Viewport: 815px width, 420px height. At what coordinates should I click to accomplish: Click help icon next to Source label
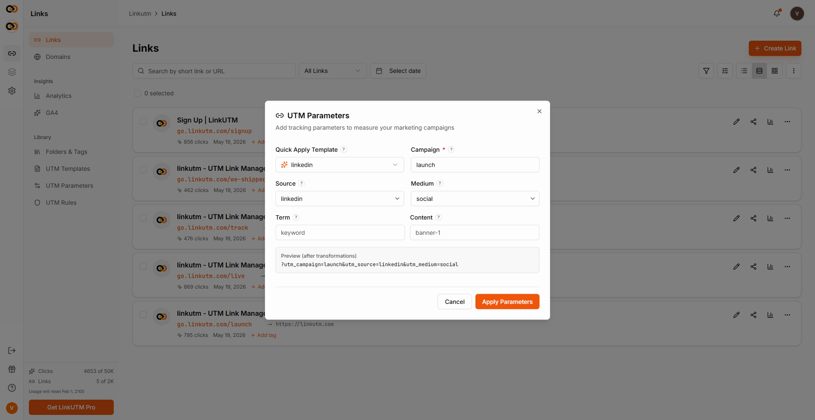click(x=301, y=184)
